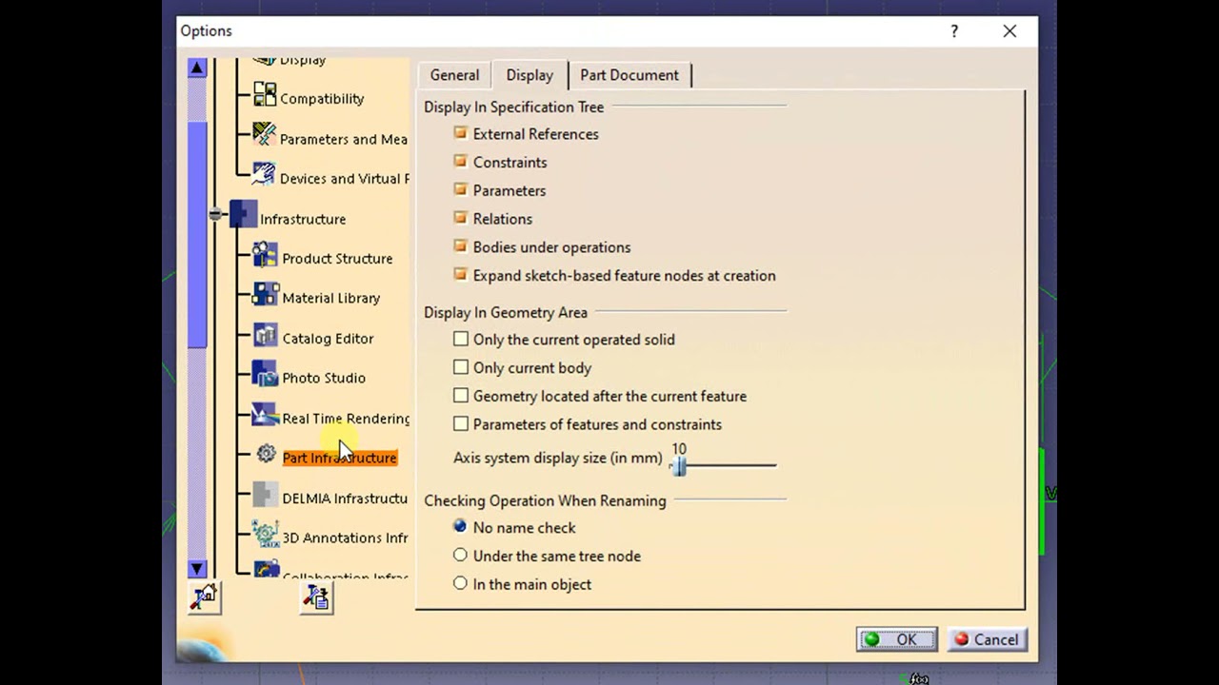
Task: Select Compatibility tree entry
Action: pos(322,99)
